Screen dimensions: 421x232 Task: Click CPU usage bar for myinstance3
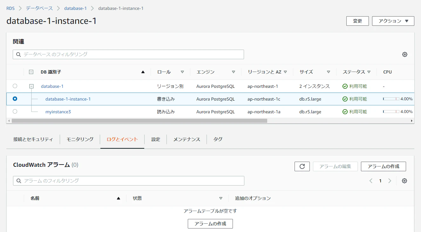pyautogui.click(x=391, y=112)
